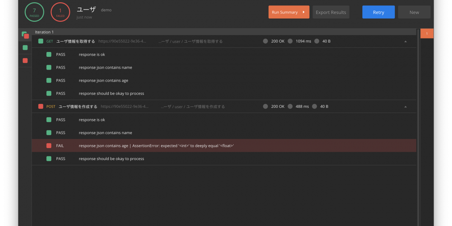Select the all-results filter icon in sidebar
This screenshot has width=452, height=226.
(25, 35)
